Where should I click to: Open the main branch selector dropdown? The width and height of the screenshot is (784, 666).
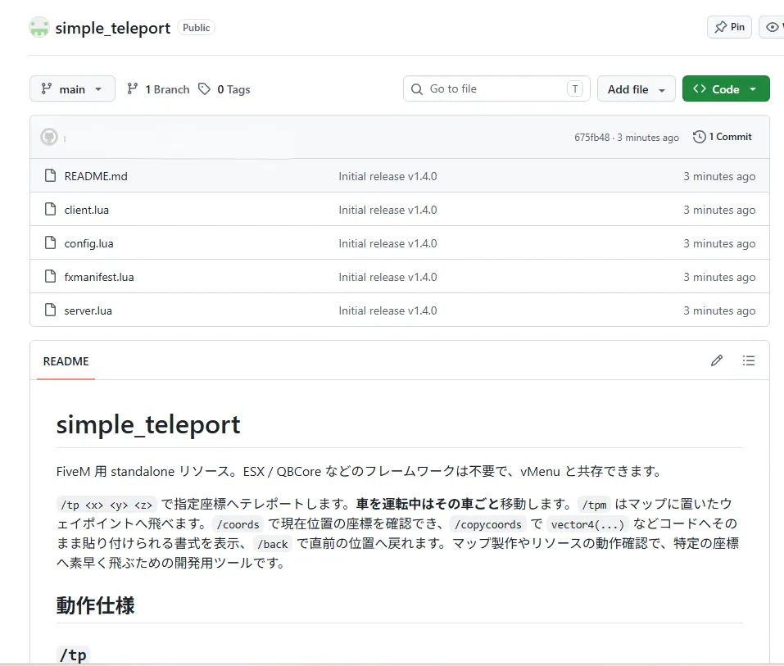[72, 89]
